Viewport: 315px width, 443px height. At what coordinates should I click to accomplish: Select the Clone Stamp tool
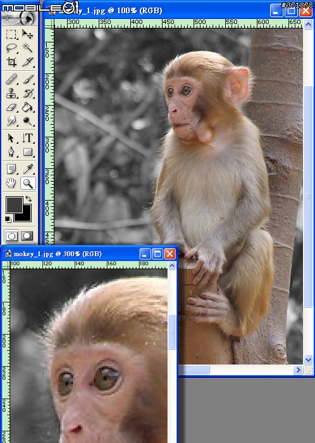pos(11,93)
